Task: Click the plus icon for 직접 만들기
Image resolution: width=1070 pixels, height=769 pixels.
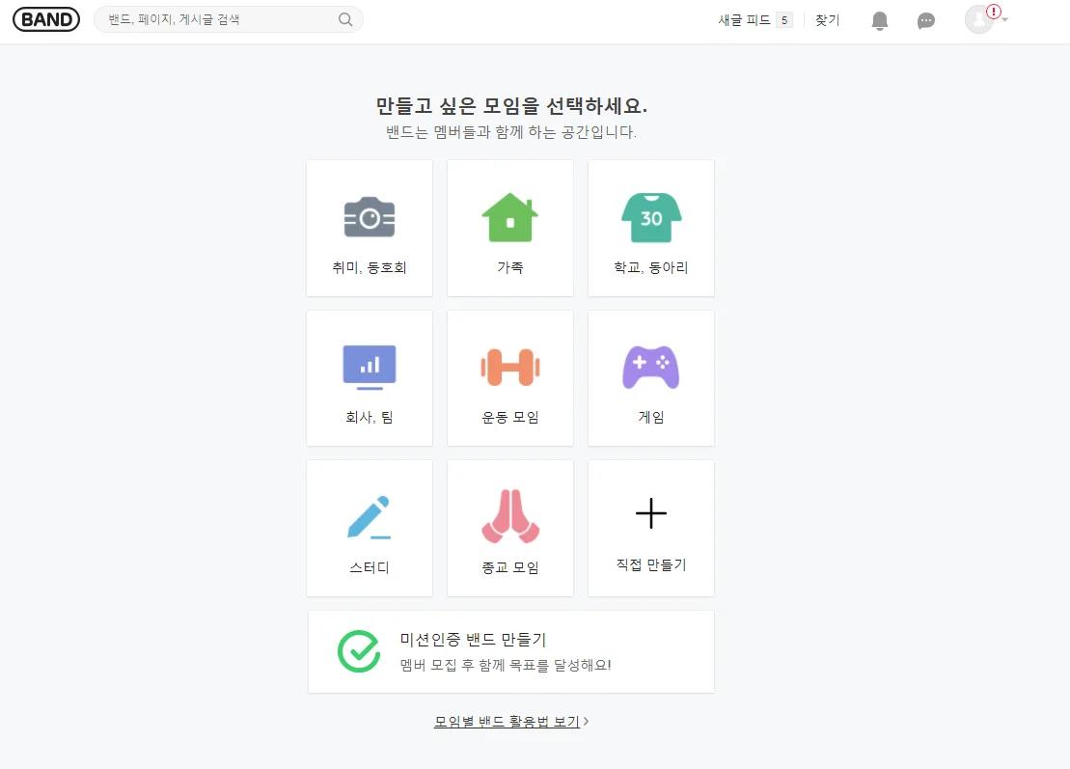Action: 651,513
